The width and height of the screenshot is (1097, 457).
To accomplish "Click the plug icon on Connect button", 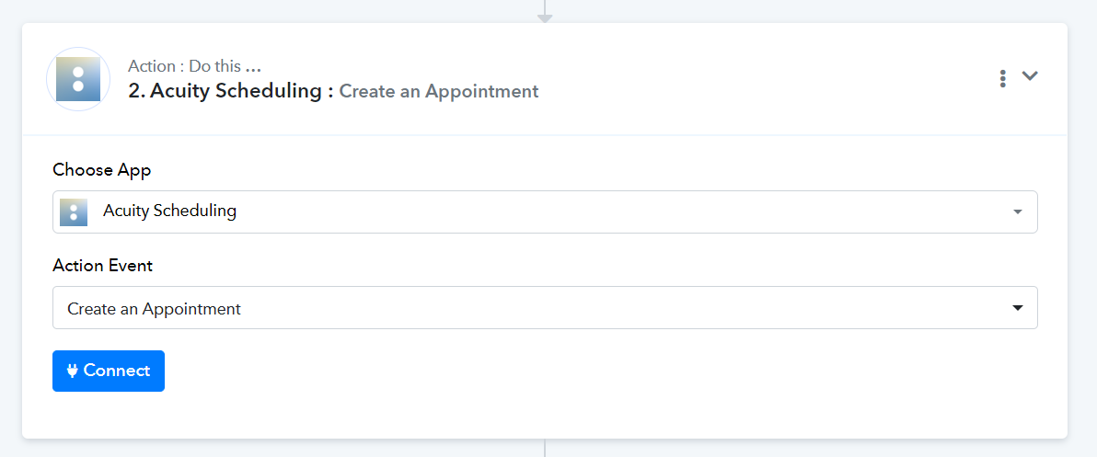I will tap(73, 371).
